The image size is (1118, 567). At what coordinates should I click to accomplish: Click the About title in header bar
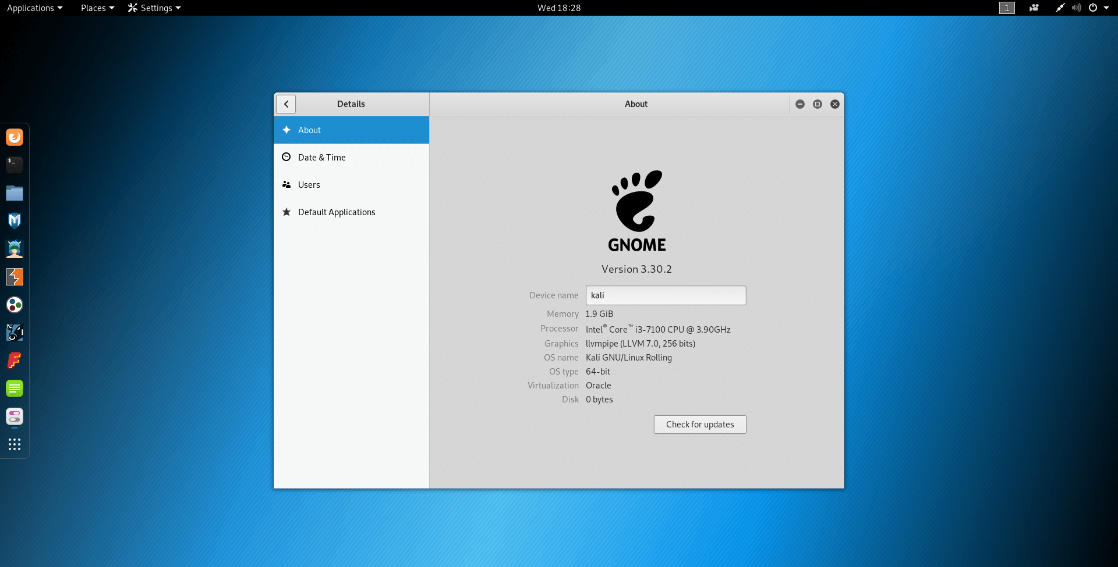pos(636,104)
